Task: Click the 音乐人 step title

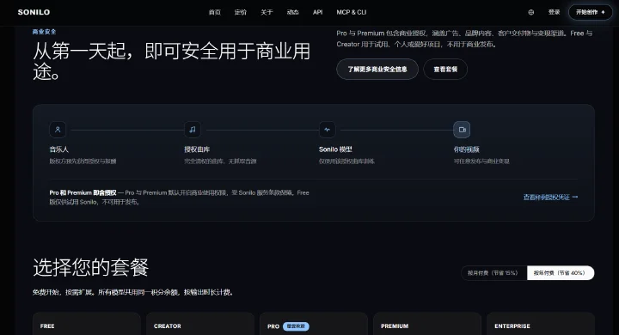Action: tap(58, 149)
